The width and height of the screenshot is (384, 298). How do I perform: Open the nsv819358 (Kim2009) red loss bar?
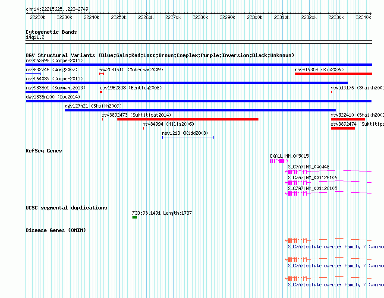(334, 74)
